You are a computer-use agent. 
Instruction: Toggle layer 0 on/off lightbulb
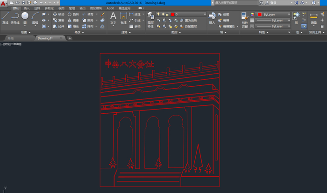tap(159, 14)
